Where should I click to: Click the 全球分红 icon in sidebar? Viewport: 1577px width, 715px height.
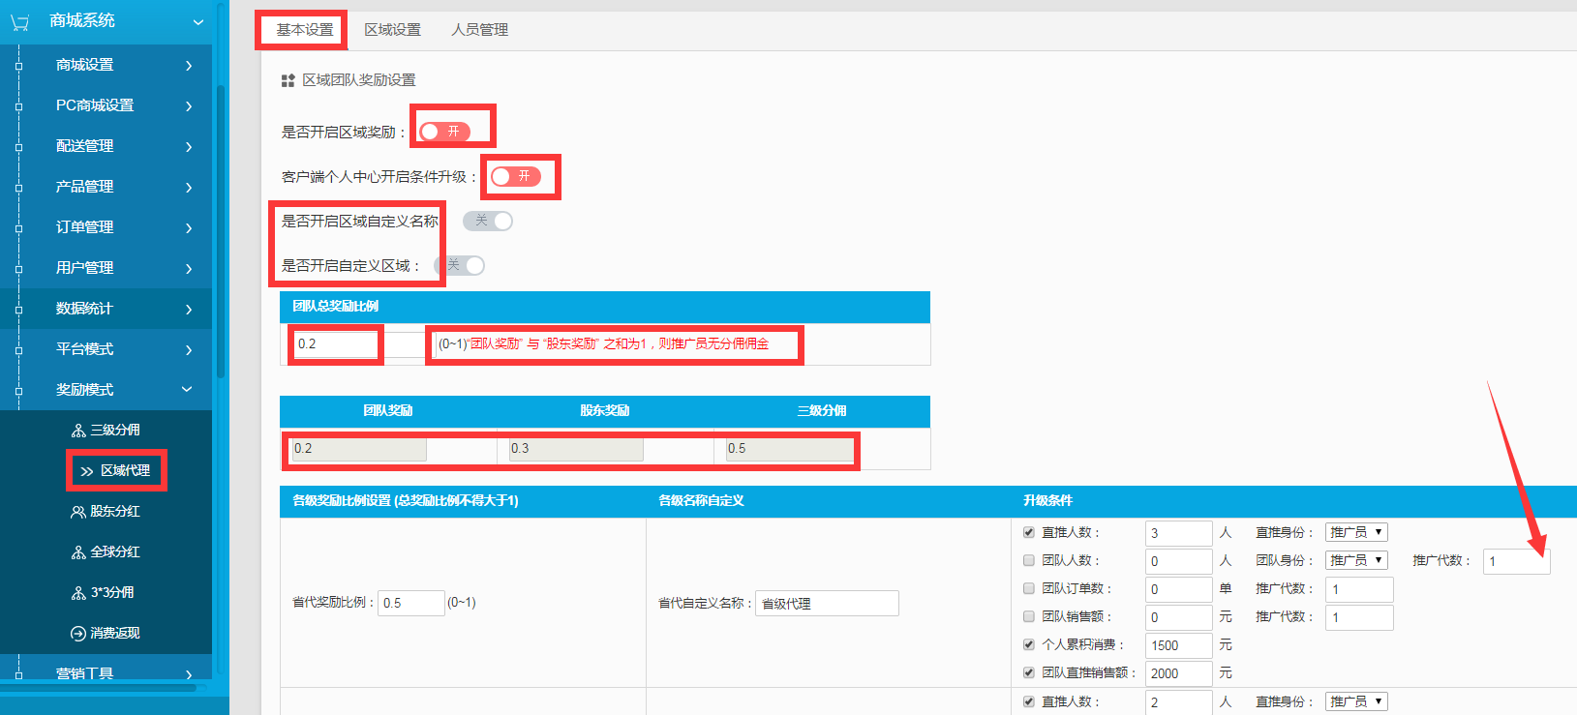[78, 552]
